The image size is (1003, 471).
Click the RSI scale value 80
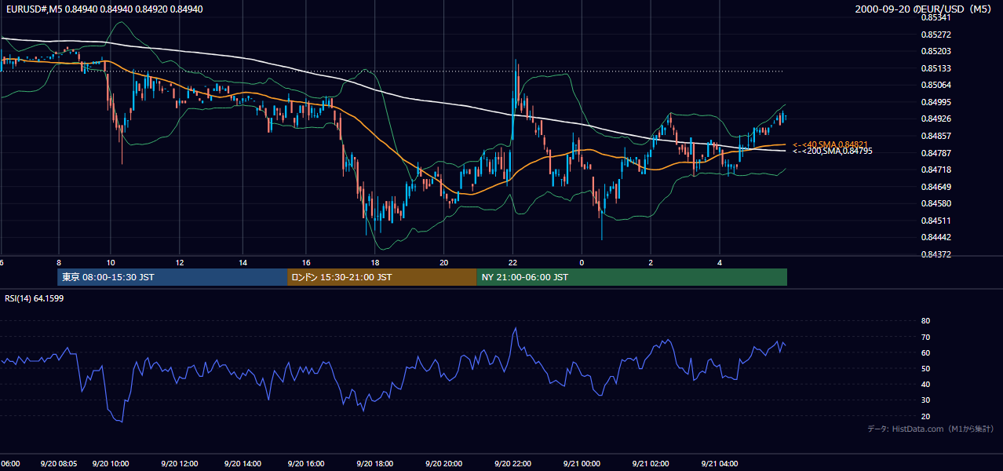point(925,321)
